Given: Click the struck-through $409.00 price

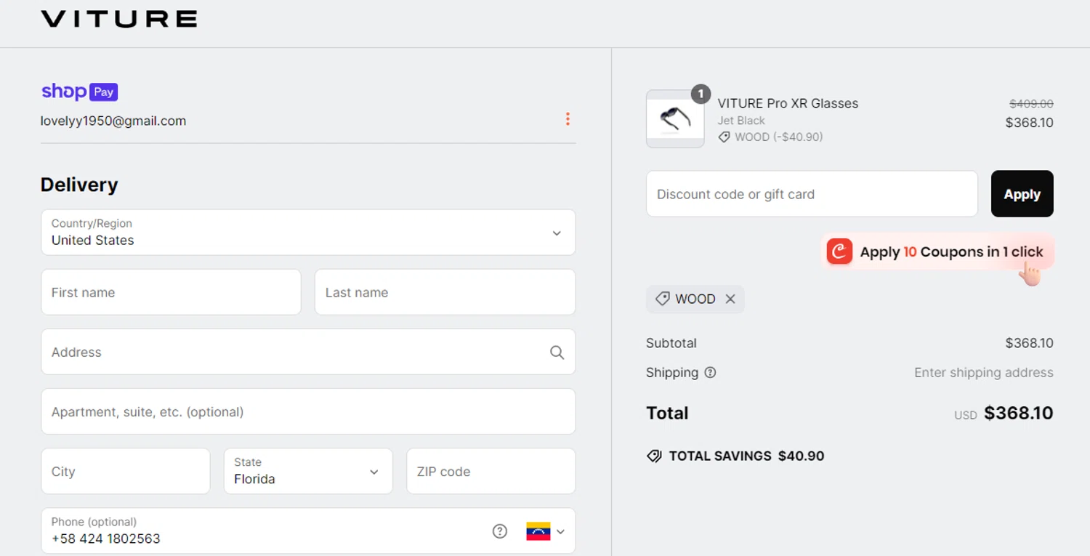Looking at the screenshot, I should point(1031,104).
